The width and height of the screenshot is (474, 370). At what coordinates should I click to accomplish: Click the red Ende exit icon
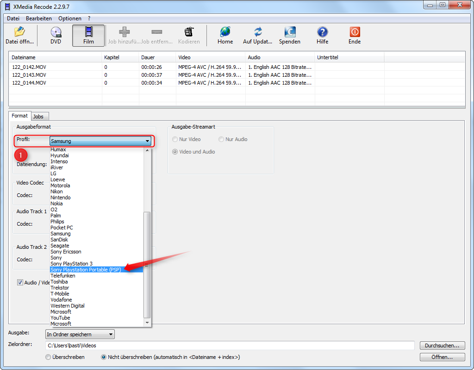(x=355, y=32)
